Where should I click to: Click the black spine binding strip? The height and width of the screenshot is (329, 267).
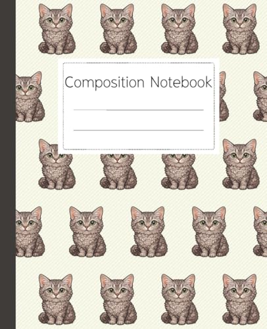(x=8, y=164)
